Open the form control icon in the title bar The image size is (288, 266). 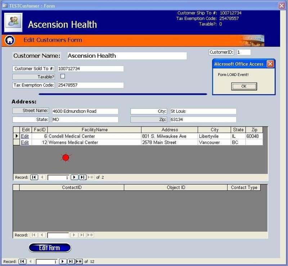5,6
